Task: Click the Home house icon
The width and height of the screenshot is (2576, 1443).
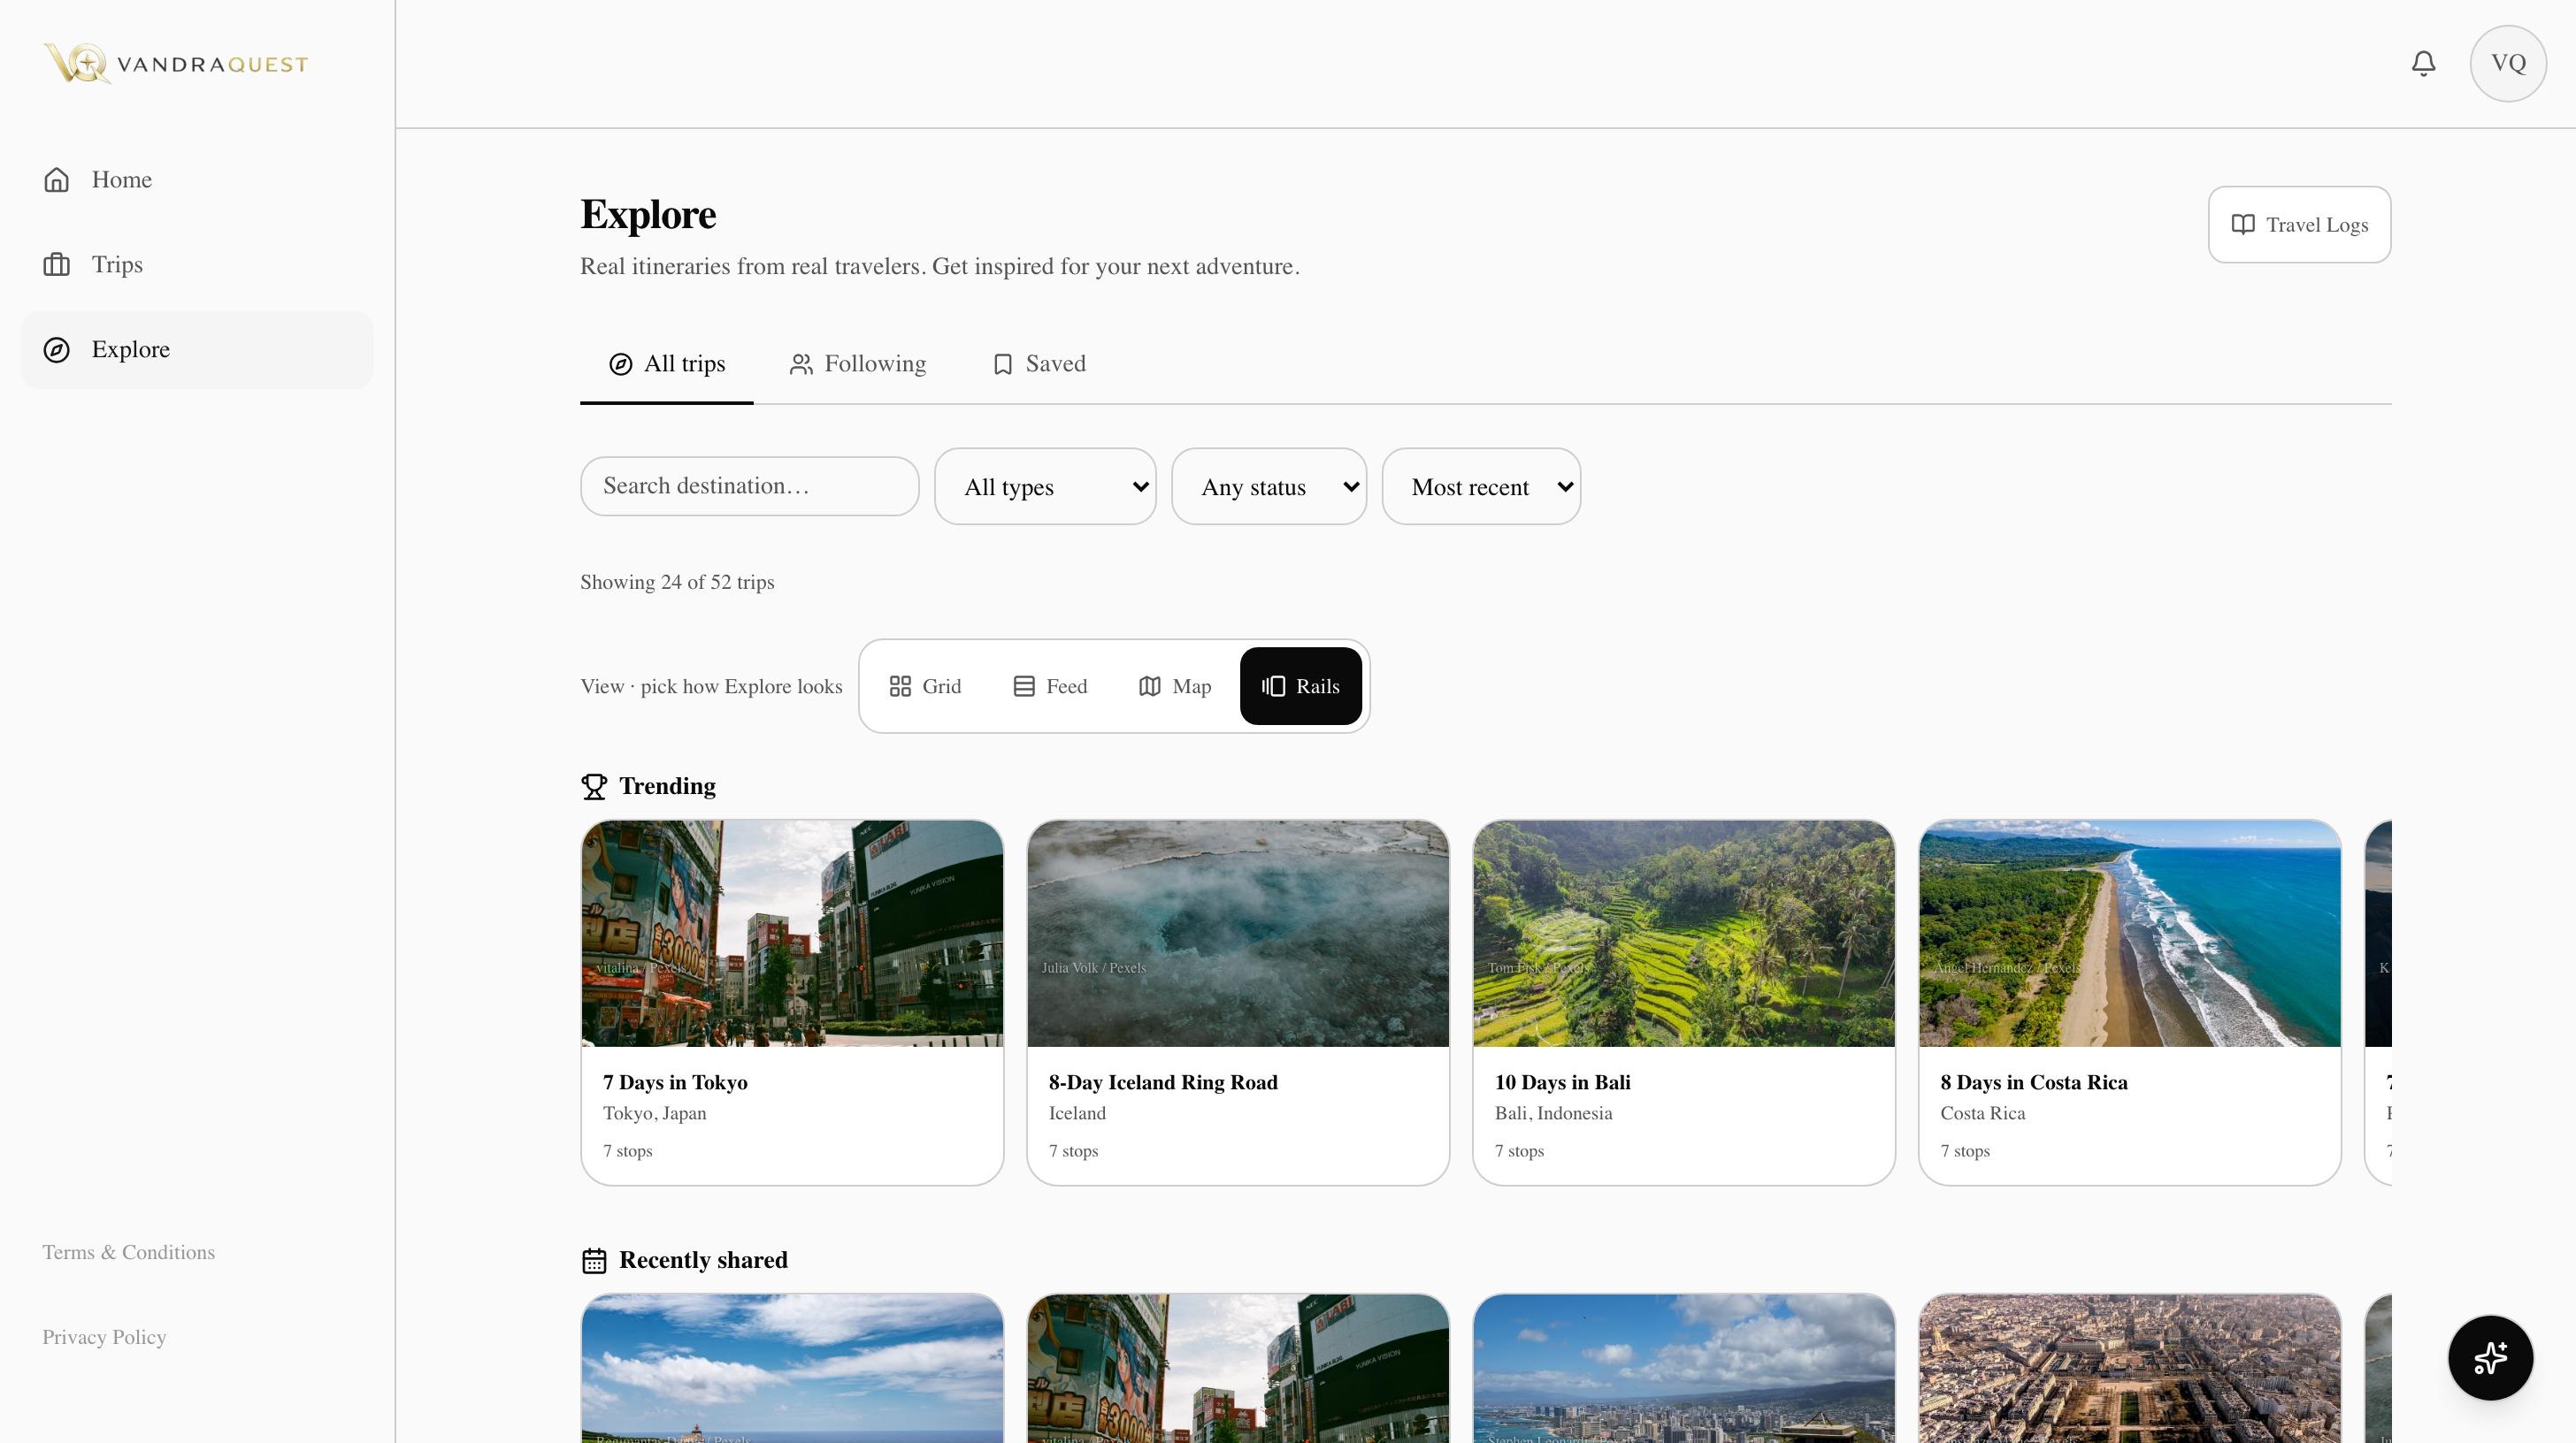Action: pyautogui.click(x=57, y=179)
